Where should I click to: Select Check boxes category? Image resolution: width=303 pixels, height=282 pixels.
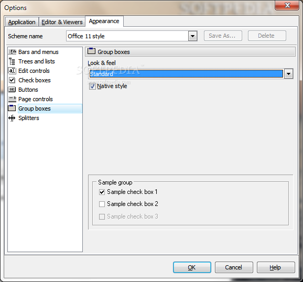[35, 80]
